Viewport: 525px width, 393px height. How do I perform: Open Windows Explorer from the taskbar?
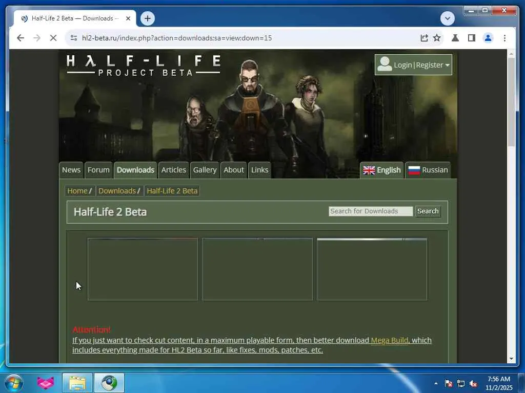77,383
